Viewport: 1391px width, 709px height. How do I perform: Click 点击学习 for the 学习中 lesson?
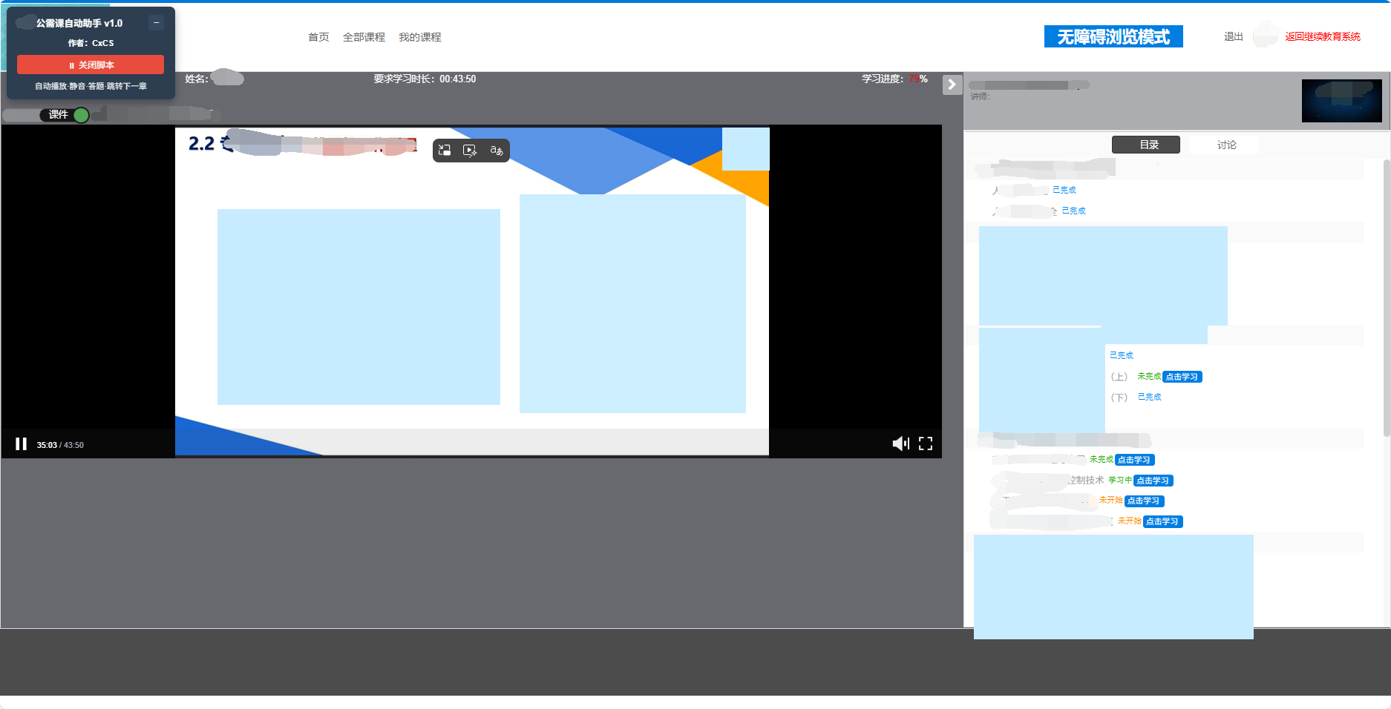tap(1153, 481)
